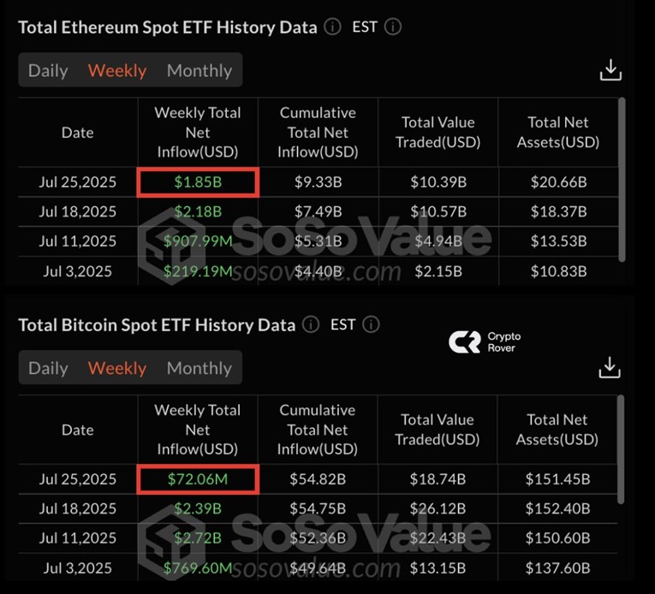
Task: Click the Ethereum table vertical scrollbar
Action: 622,180
